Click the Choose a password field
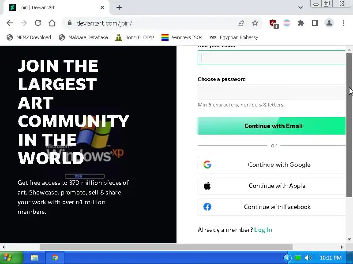The width and height of the screenshot is (353, 264). pos(271,92)
